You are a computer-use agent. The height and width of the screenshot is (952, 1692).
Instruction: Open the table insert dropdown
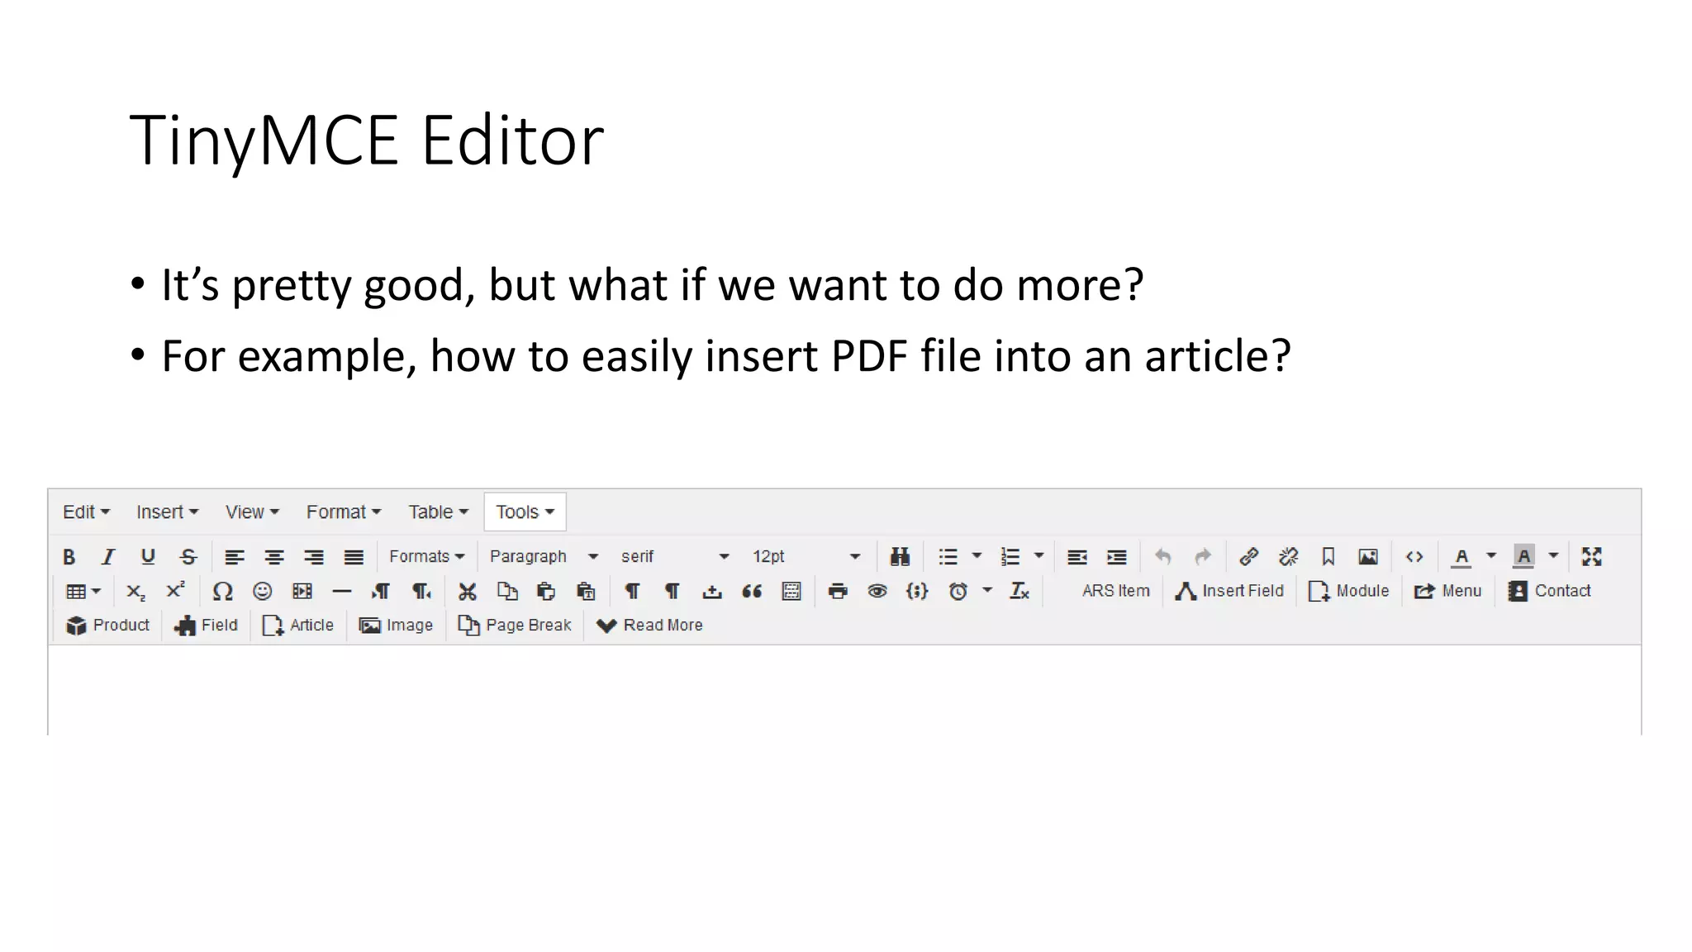(83, 591)
